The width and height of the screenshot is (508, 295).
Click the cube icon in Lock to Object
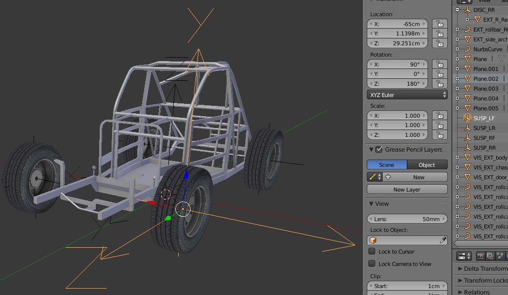pyautogui.click(x=373, y=240)
